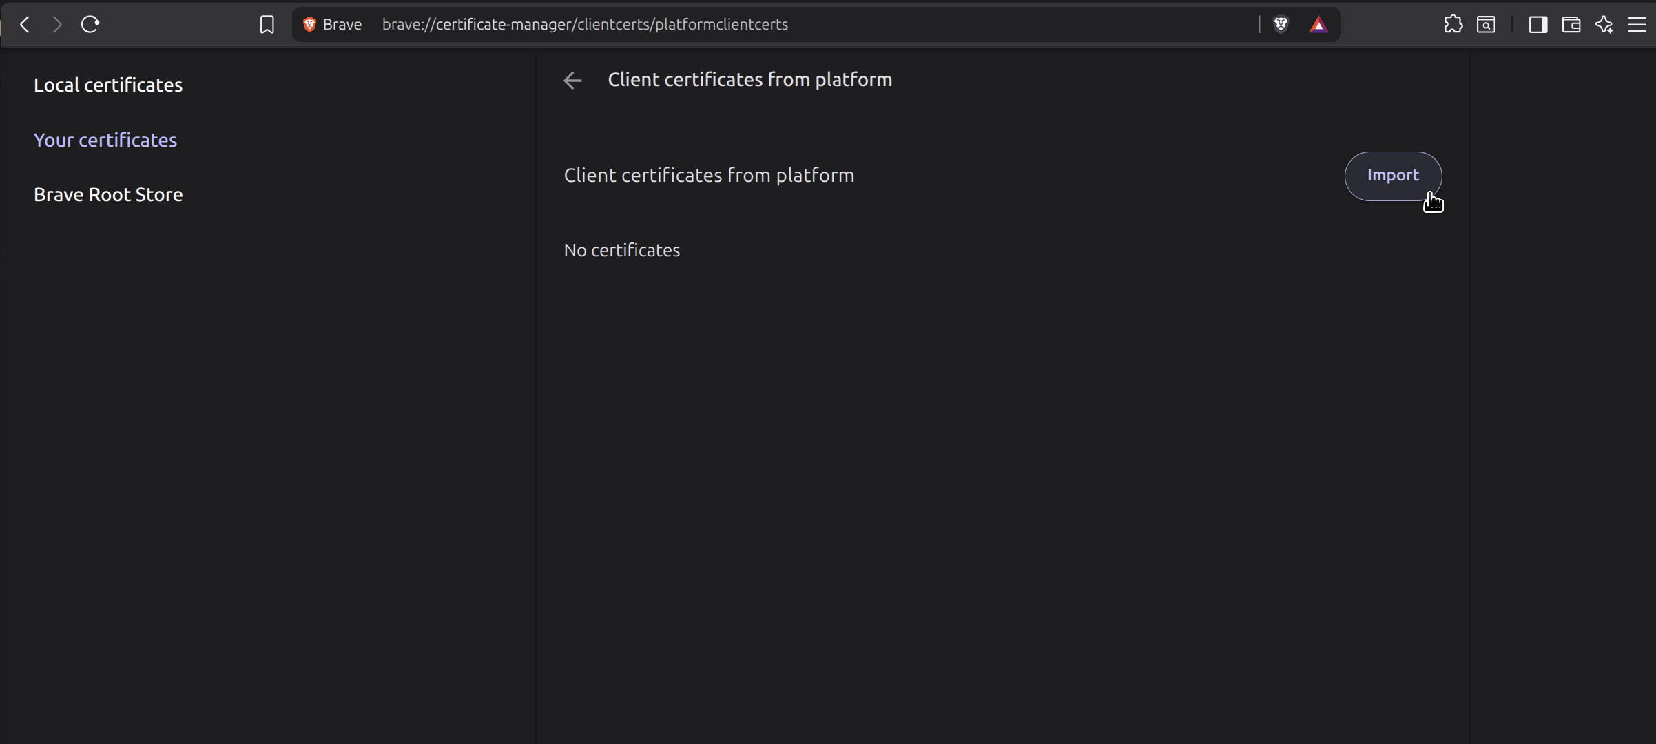Go forward in browser history

[x=57, y=25]
